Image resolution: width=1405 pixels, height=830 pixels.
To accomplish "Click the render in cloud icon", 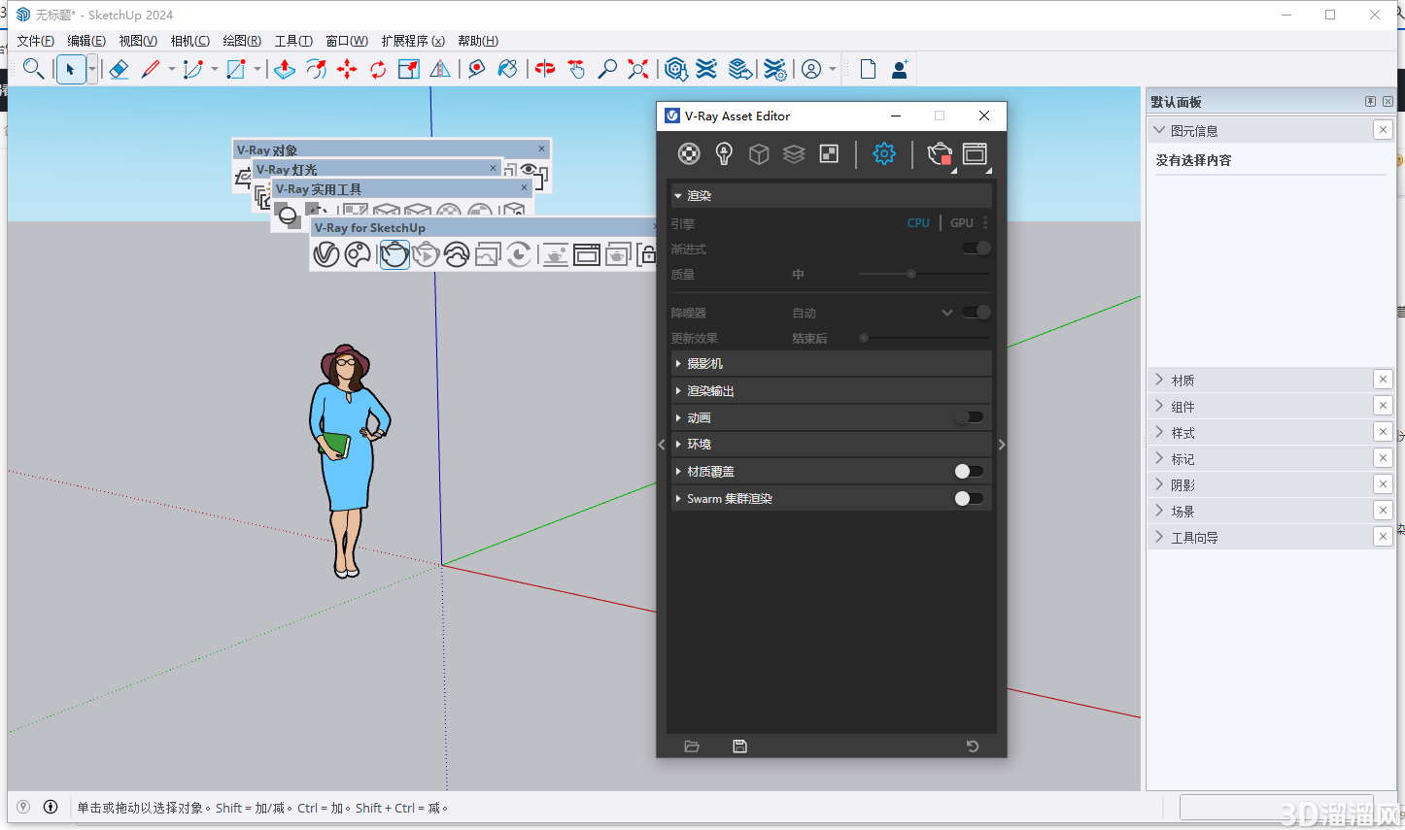I will point(455,254).
